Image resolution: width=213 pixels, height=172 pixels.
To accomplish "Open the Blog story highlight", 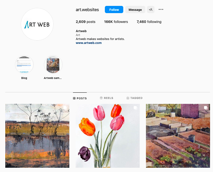I will [24, 65].
